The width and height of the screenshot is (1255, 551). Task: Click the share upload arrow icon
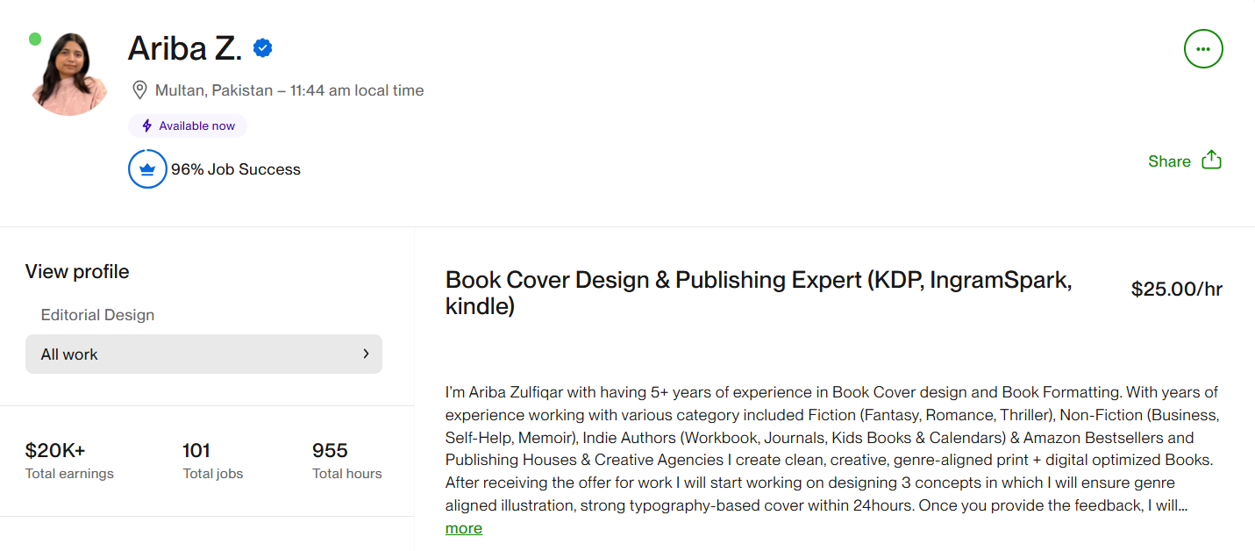point(1211,160)
